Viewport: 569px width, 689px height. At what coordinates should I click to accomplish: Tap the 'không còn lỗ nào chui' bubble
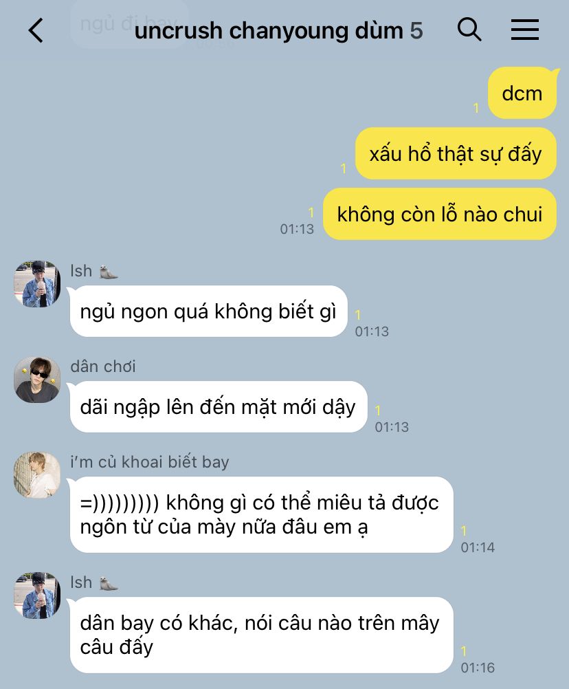440,214
